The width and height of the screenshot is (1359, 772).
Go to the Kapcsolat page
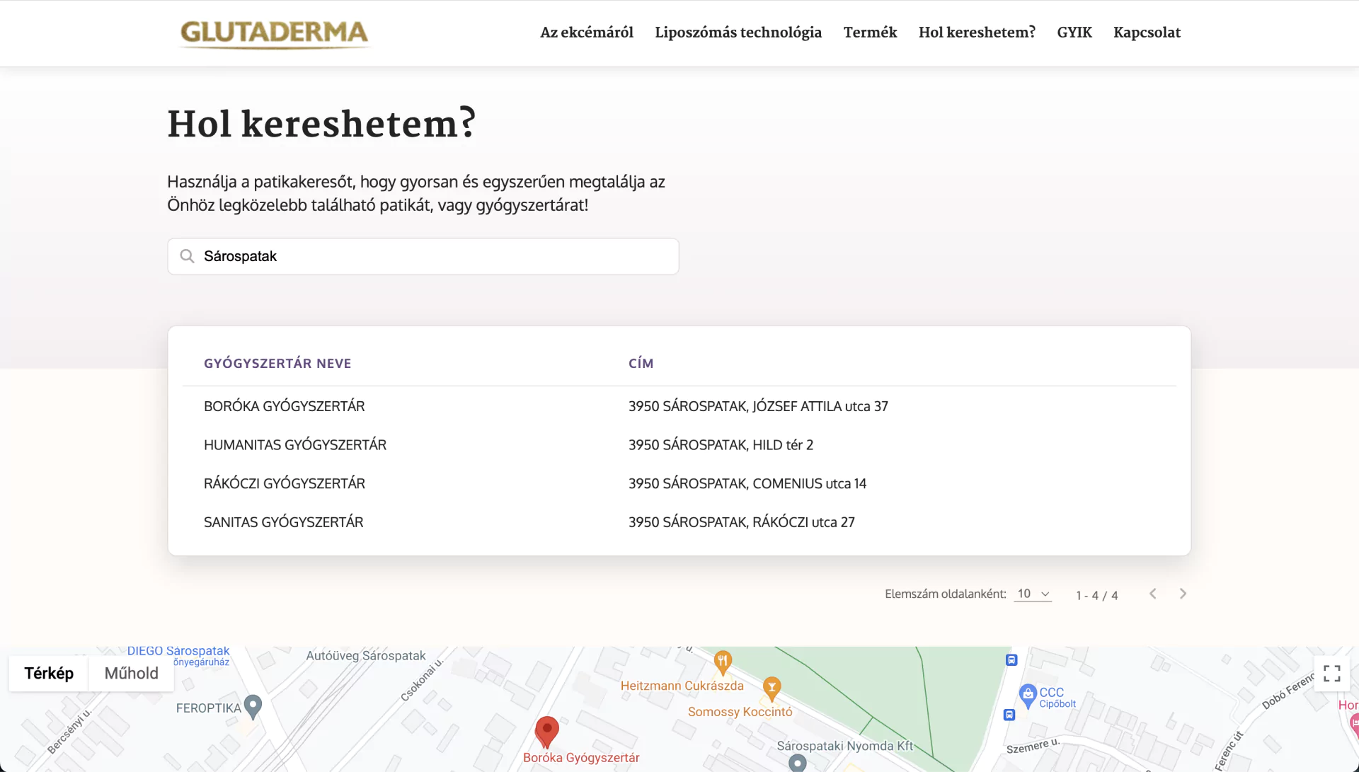click(1147, 33)
